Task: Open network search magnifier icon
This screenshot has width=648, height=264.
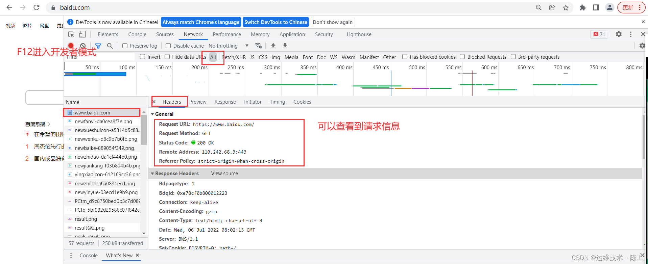Action: coord(110,46)
